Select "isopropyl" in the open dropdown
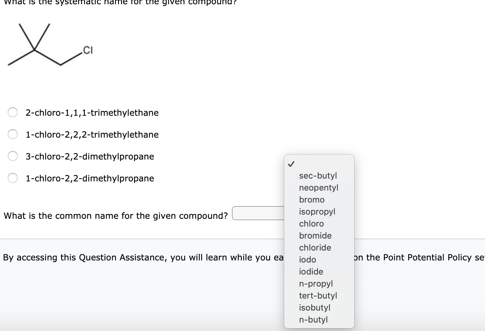The height and width of the screenshot is (331, 485). pyautogui.click(x=317, y=211)
